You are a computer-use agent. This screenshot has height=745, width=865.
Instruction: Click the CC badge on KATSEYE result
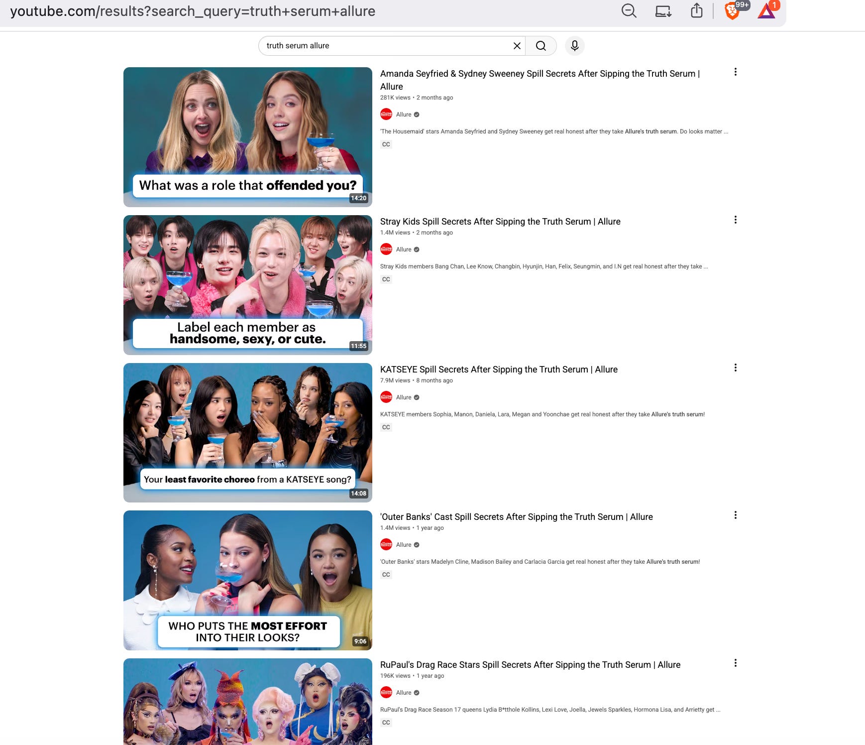click(x=386, y=427)
